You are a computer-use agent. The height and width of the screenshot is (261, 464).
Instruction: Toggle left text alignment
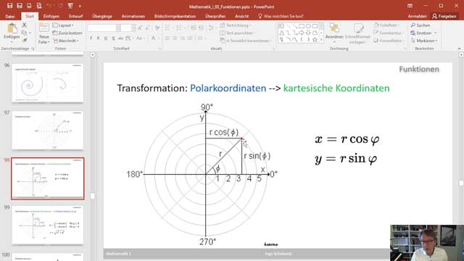[167, 38]
